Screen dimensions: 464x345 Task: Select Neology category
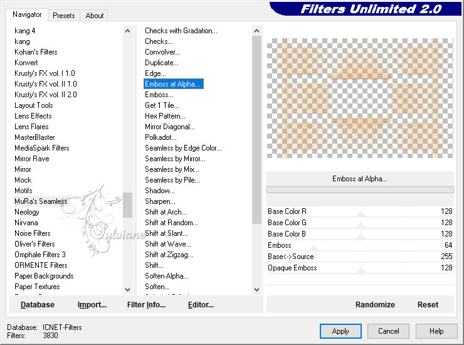[26, 212]
